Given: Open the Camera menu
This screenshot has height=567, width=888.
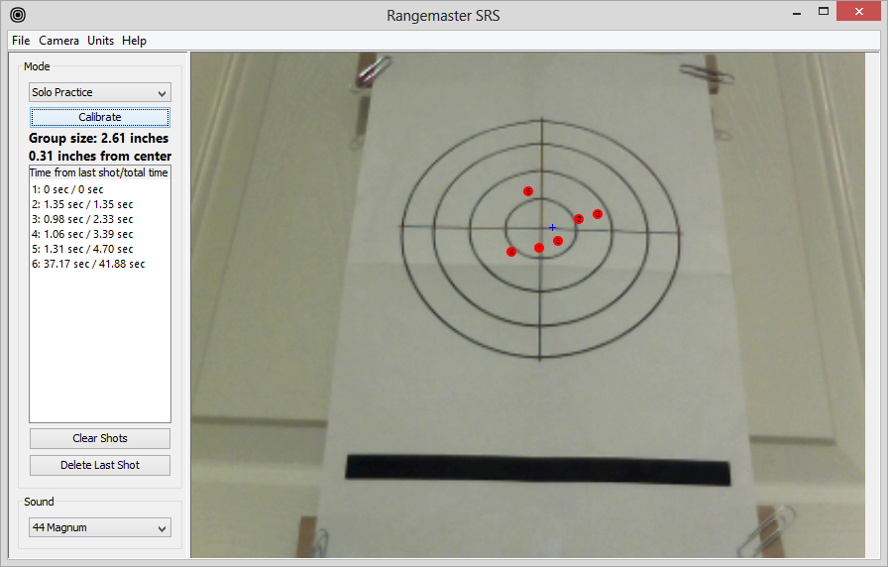Looking at the screenshot, I should click(59, 41).
